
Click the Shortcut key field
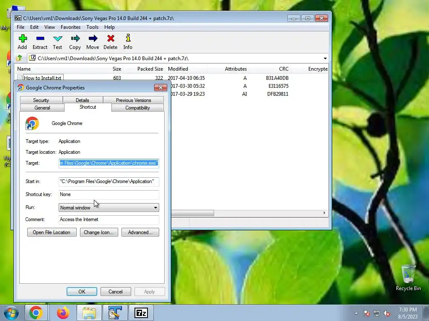coord(109,195)
